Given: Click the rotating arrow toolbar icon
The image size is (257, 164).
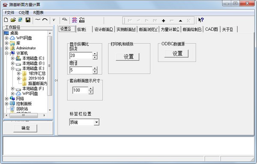Looking at the screenshot, I should 65,20.
